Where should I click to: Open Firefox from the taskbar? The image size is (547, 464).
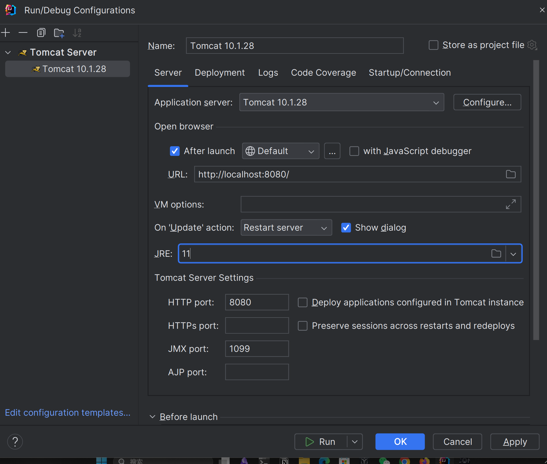pyautogui.click(x=424, y=461)
